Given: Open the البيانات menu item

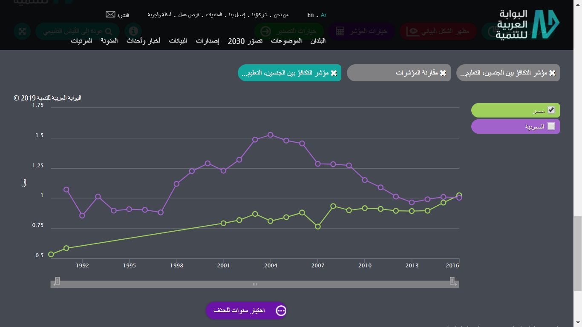Looking at the screenshot, I should 178,41.
